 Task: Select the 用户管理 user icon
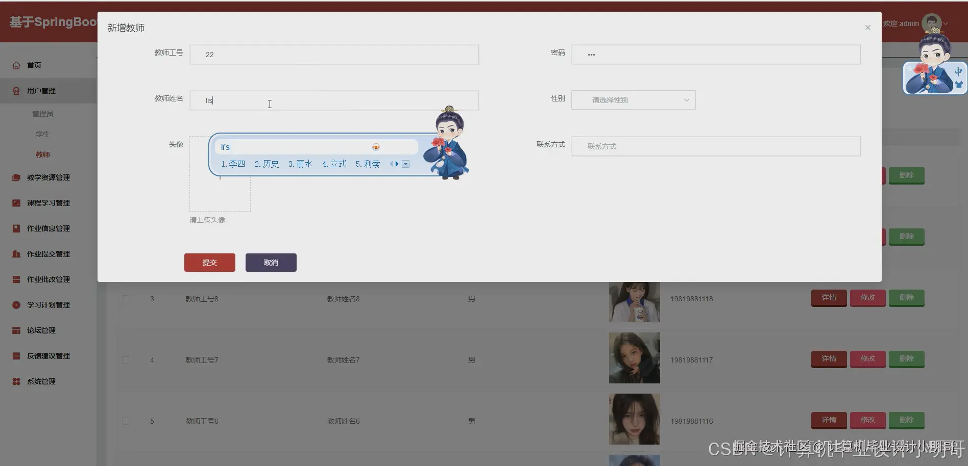(x=16, y=90)
